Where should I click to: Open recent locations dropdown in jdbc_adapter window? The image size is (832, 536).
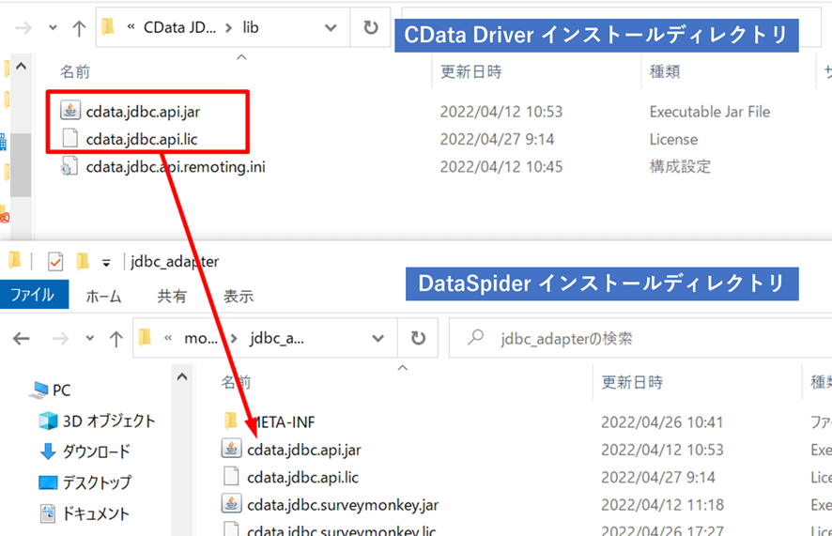point(89,338)
